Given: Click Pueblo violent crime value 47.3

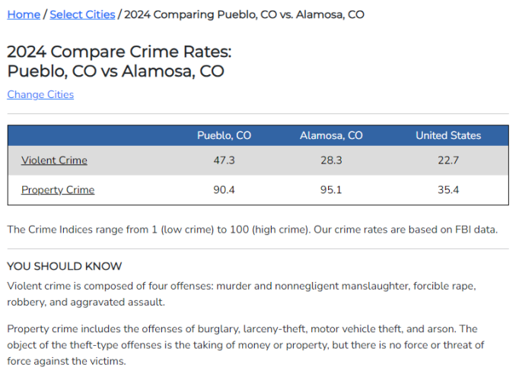Looking at the screenshot, I should coord(224,160).
